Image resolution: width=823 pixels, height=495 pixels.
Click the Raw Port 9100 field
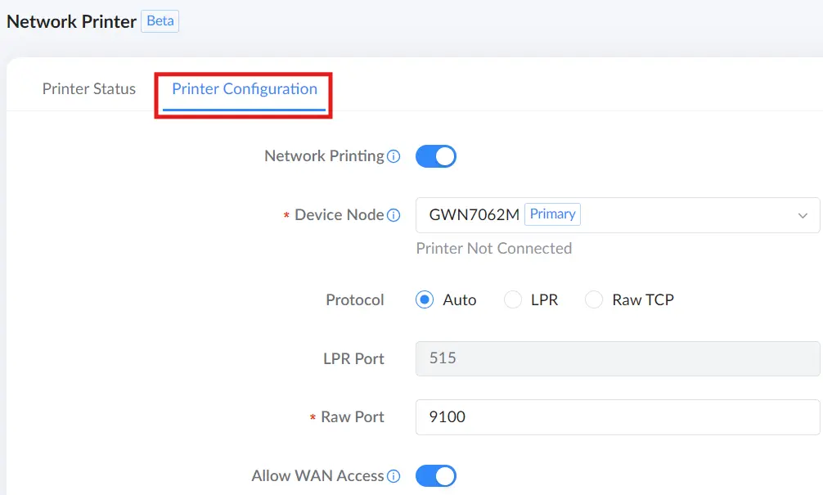tap(617, 417)
